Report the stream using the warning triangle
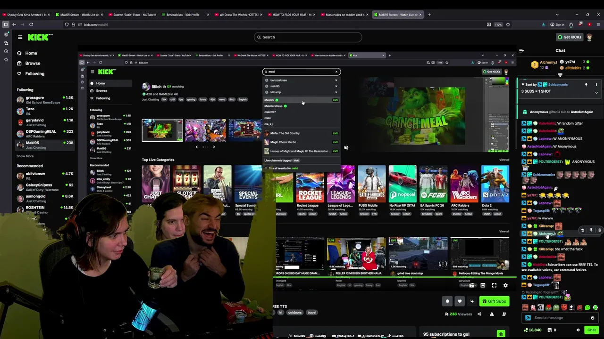The width and height of the screenshot is (604, 339). [x=492, y=314]
